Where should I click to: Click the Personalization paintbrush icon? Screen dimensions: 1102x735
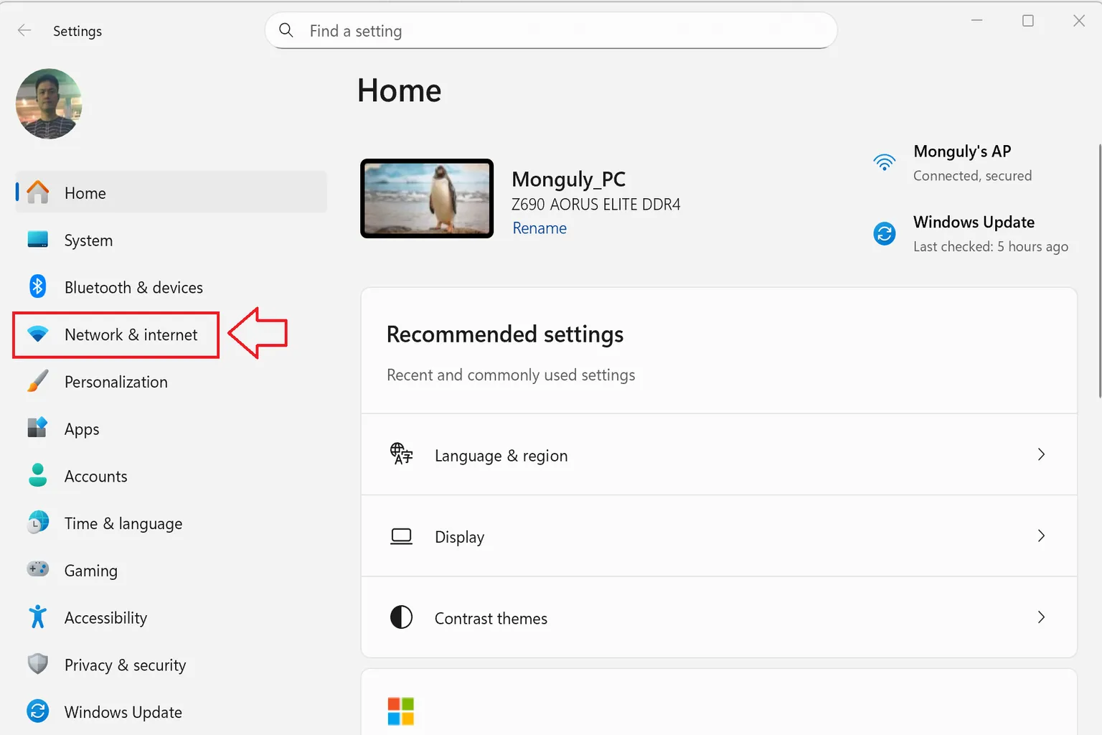(37, 381)
